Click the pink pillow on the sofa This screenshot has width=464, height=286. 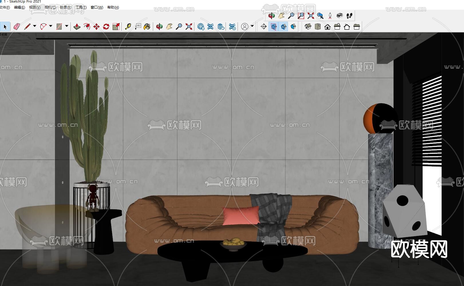(240, 216)
